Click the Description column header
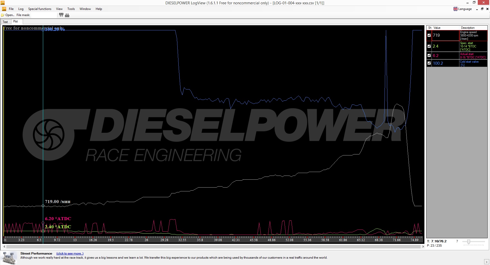The height and width of the screenshot is (265, 490). tap(473, 28)
